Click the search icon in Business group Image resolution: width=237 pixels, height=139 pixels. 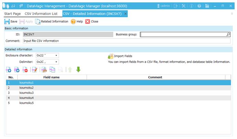coord(228,34)
